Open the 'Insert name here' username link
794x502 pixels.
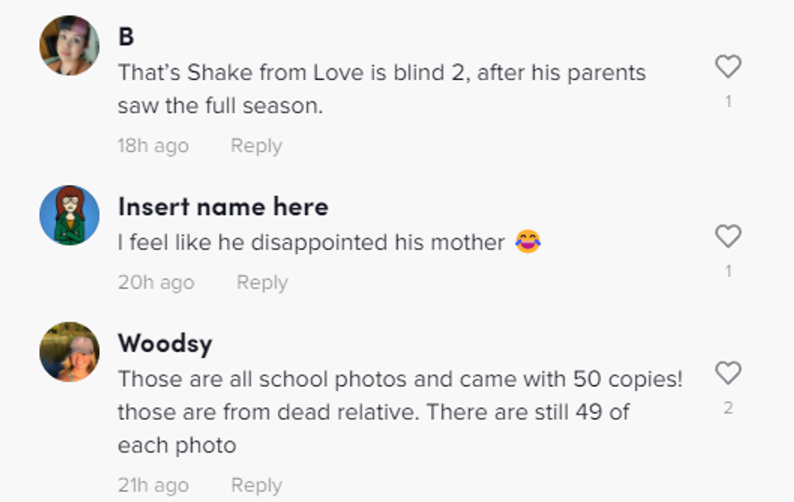[x=223, y=207]
